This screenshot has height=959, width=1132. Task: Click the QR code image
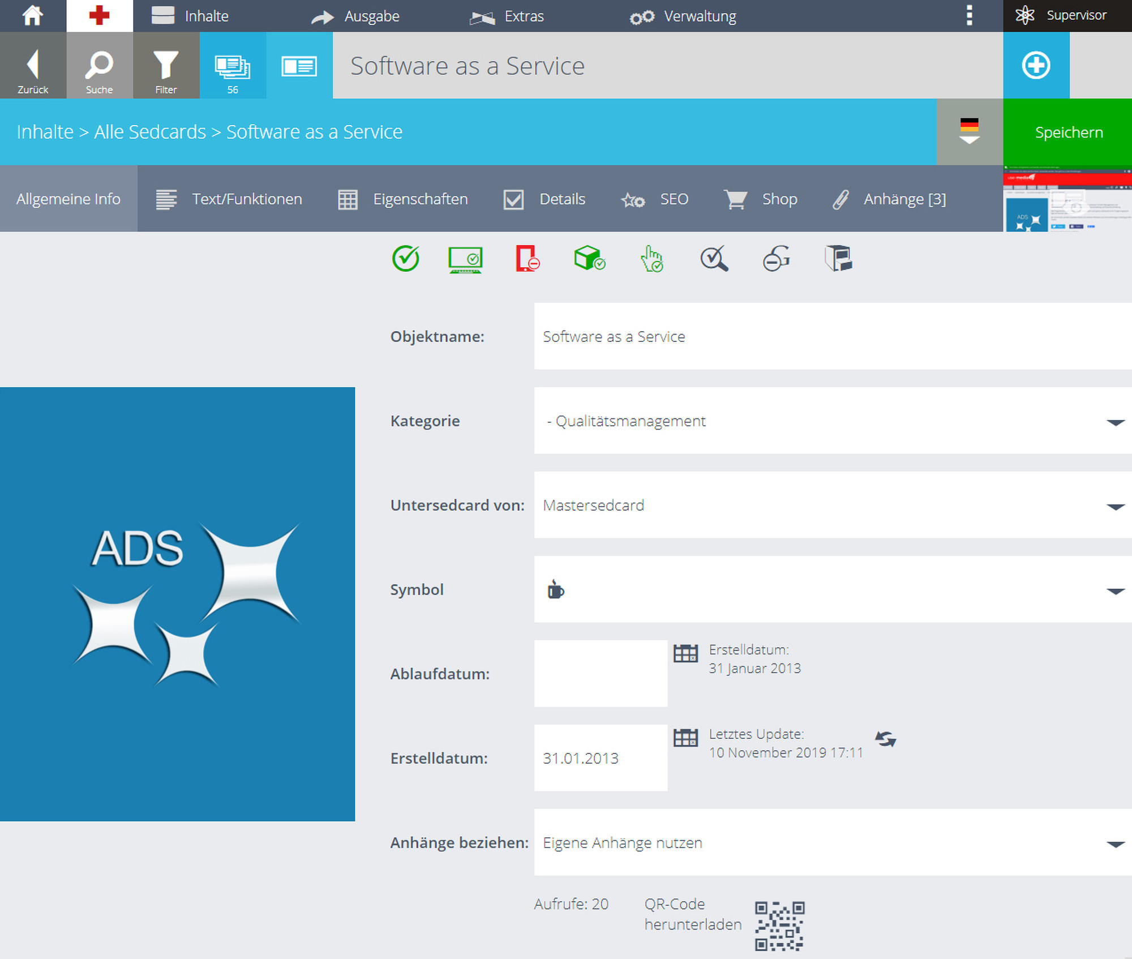click(x=779, y=926)
